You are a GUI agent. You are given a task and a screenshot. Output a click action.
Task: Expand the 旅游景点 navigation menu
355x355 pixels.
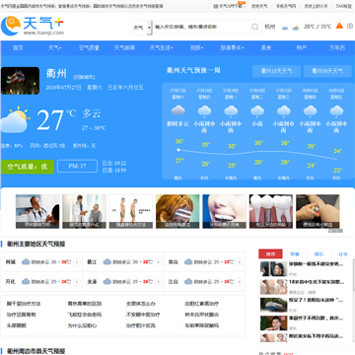232,48
